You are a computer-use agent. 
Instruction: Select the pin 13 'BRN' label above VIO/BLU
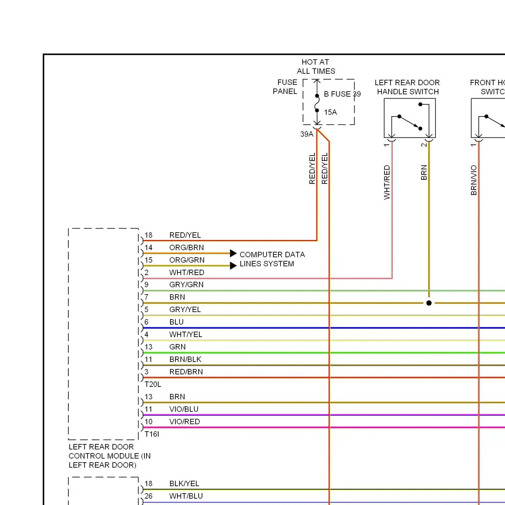177,397
